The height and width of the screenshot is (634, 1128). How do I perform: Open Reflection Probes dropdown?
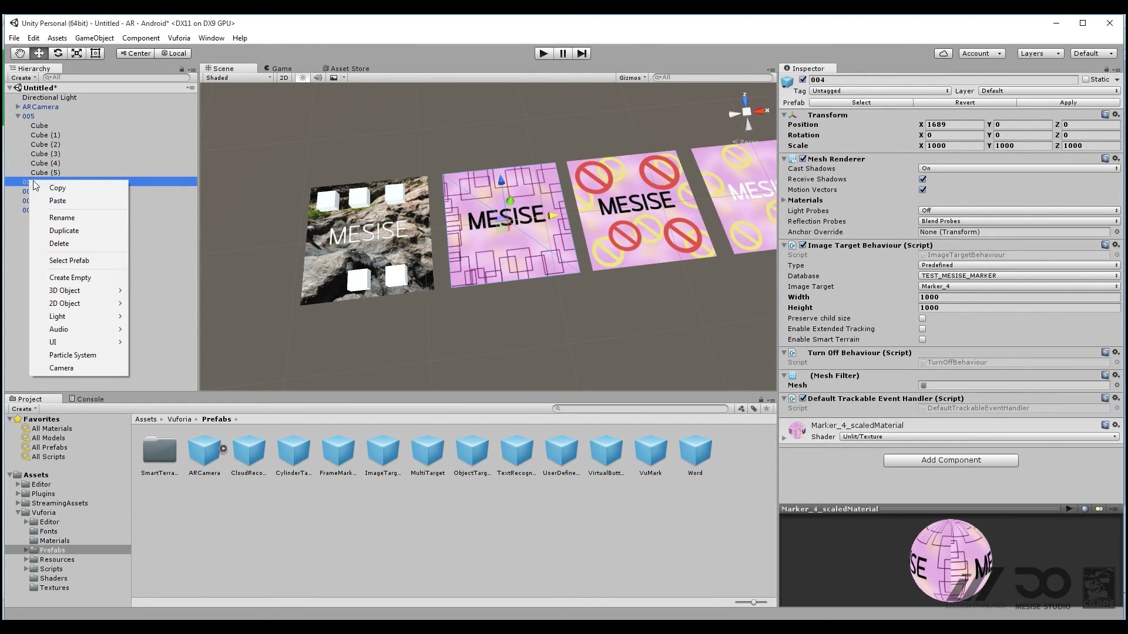[1019, 221]
